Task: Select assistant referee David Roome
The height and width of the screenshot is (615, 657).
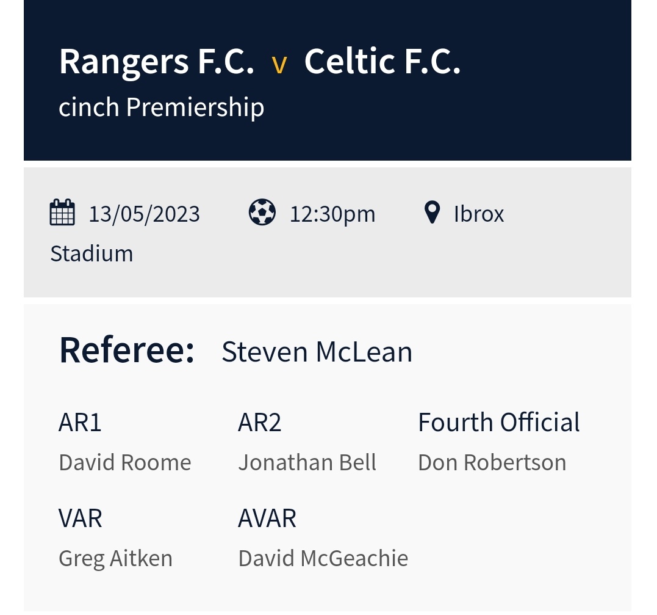Action: [125, 462]
